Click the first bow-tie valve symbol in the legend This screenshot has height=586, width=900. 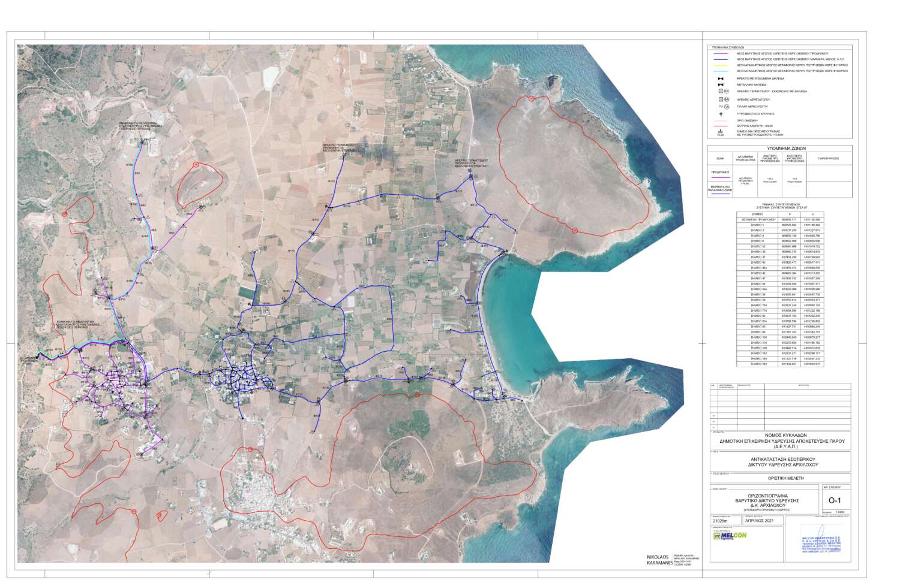click(719, 78)
